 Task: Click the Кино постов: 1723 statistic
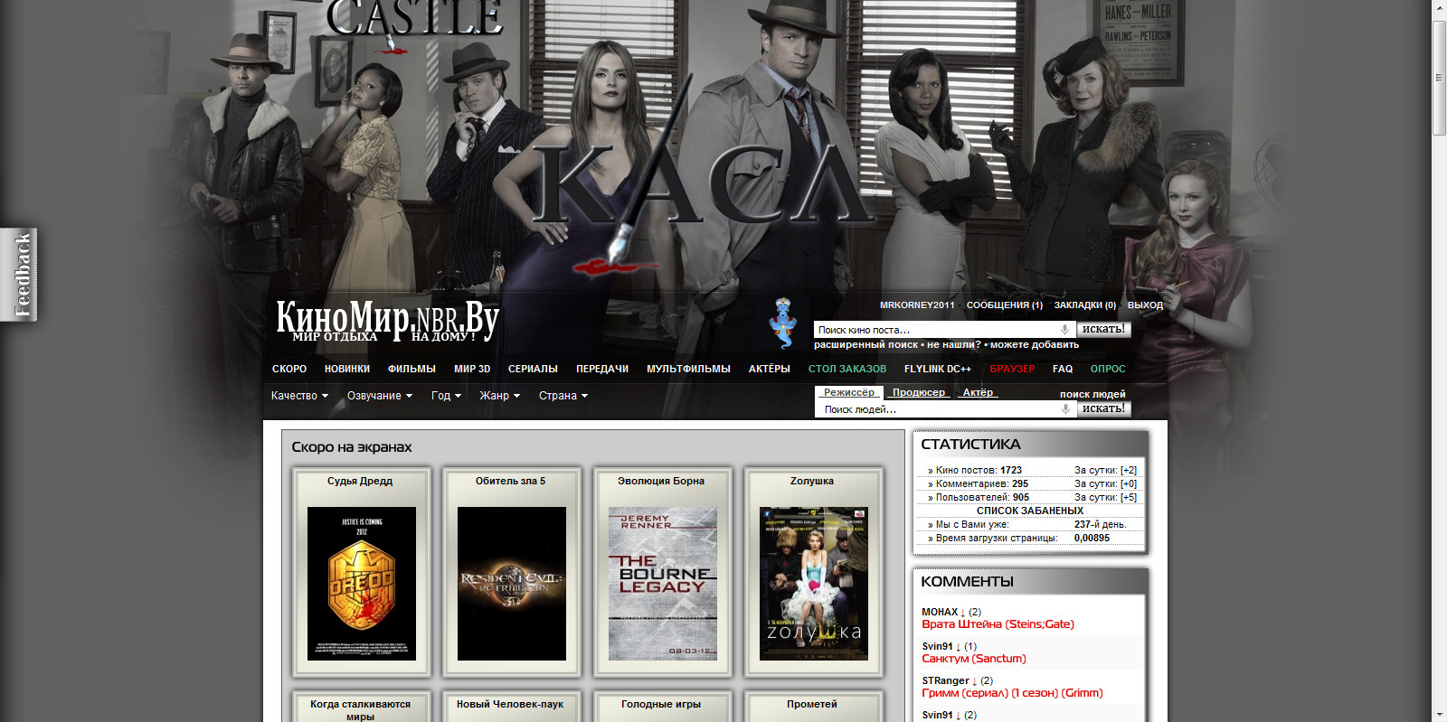[x=979, y=470]
